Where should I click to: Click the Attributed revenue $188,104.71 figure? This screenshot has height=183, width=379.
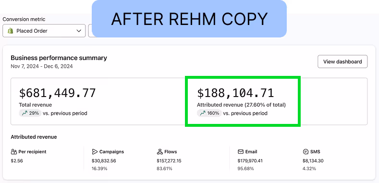coord(235,93)
